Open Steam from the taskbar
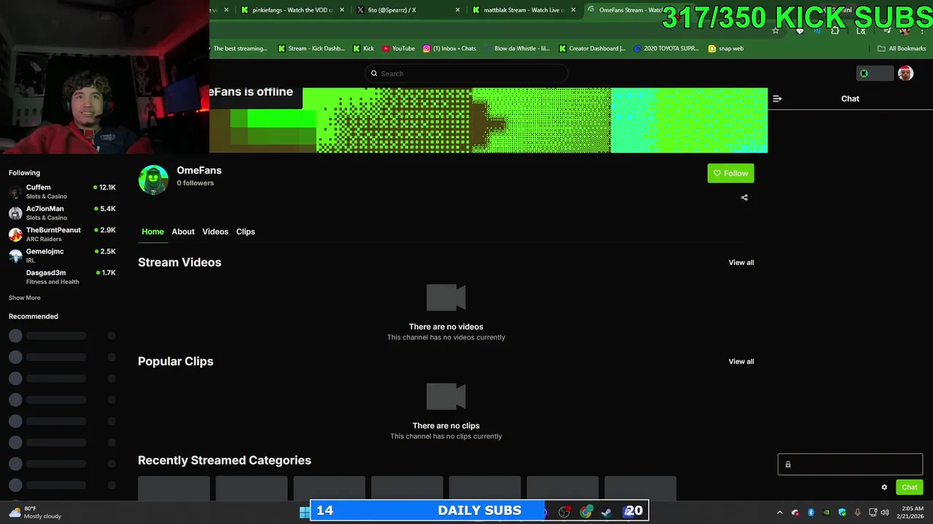Viewport: 933px width, 524px height. coord(606,512)
